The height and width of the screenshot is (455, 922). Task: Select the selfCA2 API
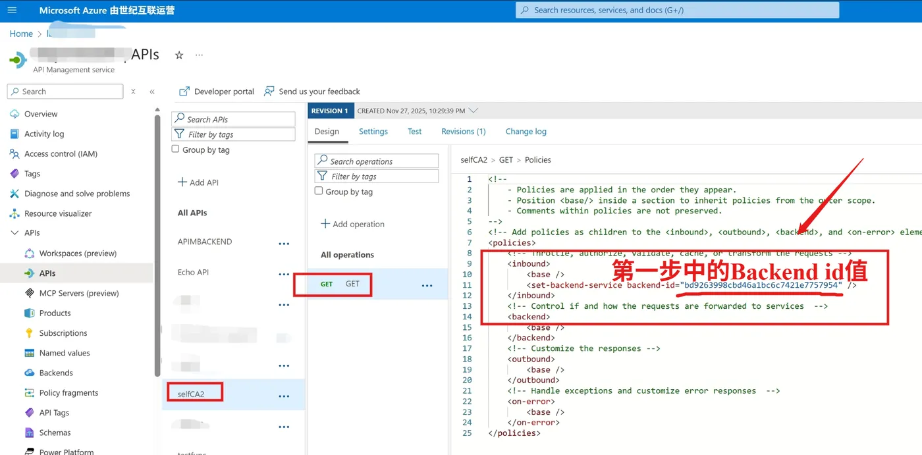191,394
